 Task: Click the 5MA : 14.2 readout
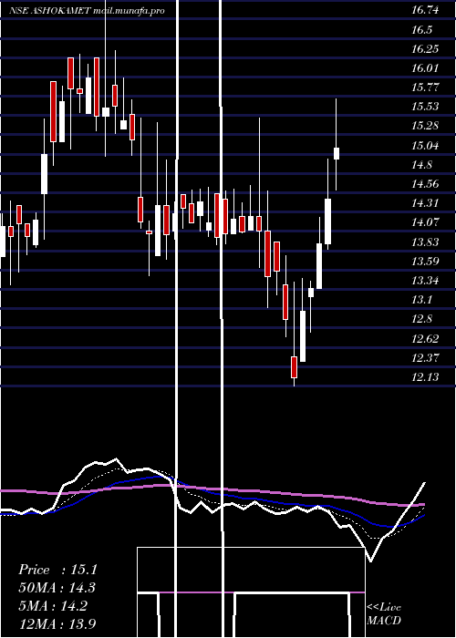coord(53,606)
